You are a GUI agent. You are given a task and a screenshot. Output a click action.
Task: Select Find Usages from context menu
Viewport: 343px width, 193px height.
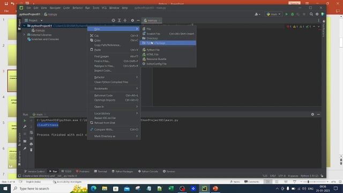[x=114, y=56]
